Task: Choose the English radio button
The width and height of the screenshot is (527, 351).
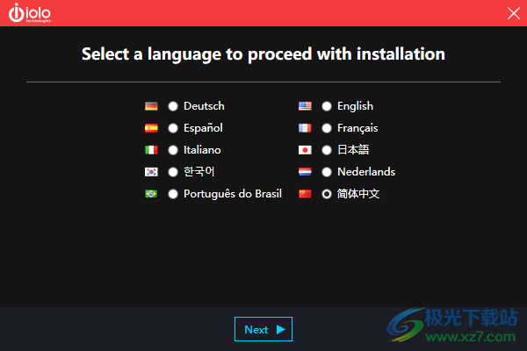Action: pos(327,106)
